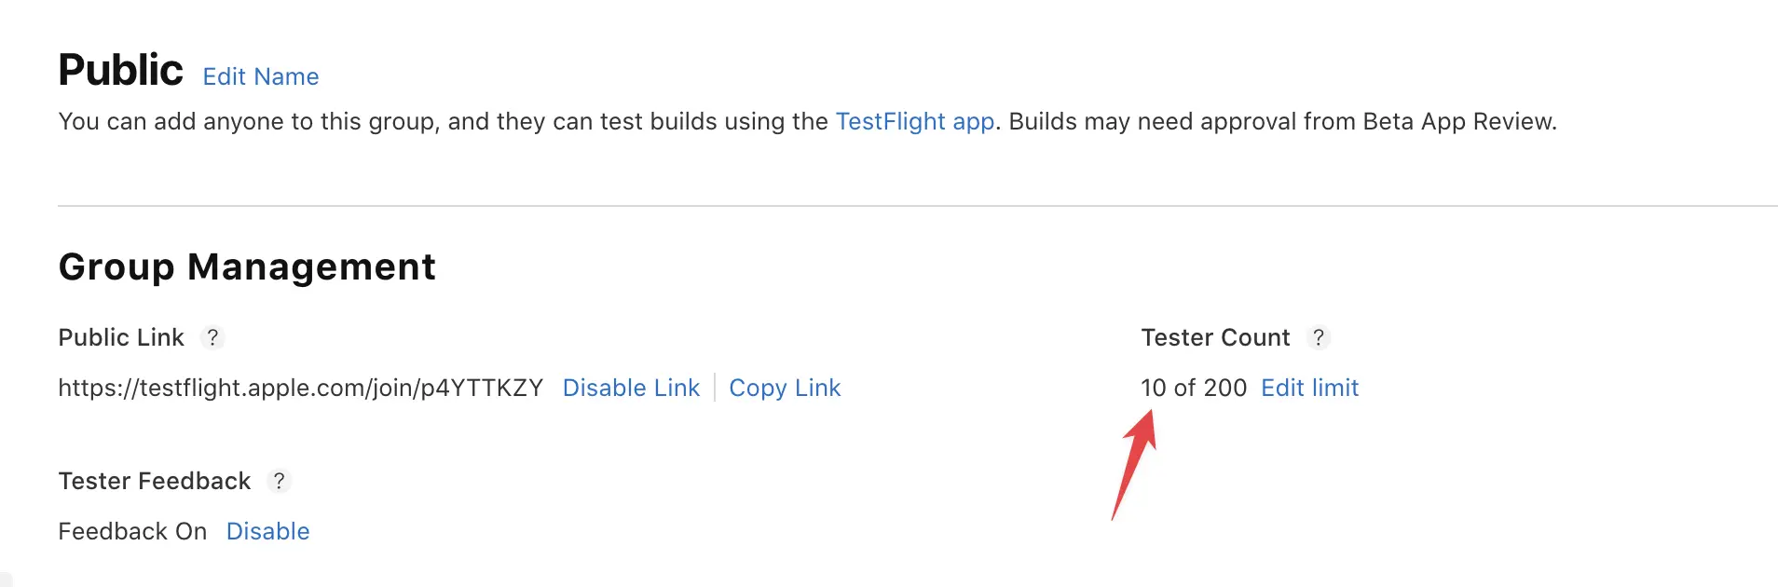Click the testflight.apple.com join URL
Viewport: 1778px width, 587px height.
300,388
